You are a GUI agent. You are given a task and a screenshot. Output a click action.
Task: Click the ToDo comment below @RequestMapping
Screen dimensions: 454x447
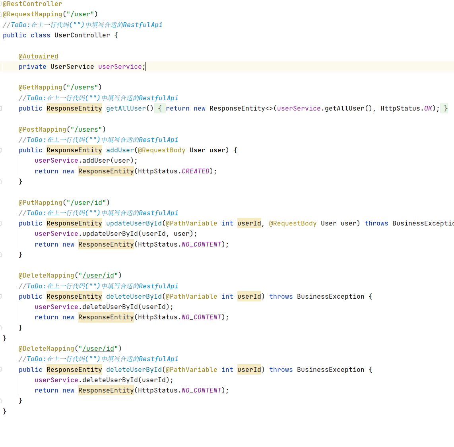coord(83,25)
